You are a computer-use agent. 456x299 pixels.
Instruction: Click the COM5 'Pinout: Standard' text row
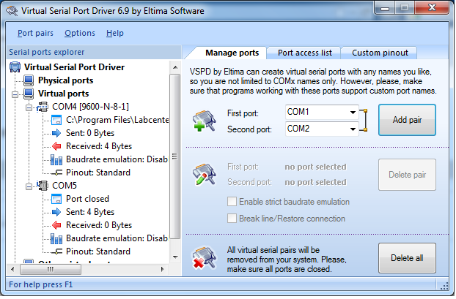(x=98, y=251)
